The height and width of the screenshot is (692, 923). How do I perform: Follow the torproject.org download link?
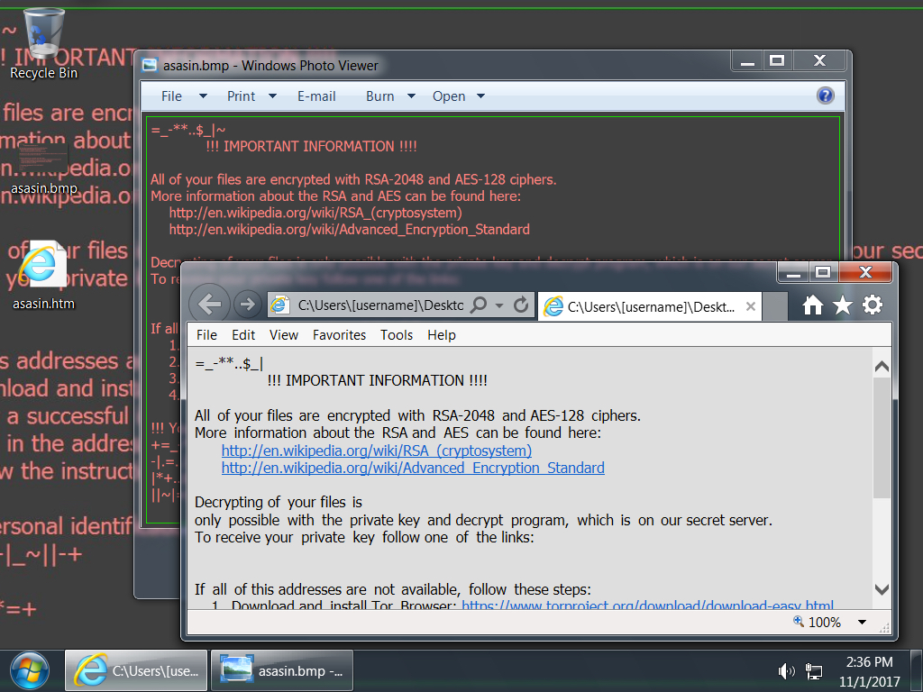tap(647, 605)
